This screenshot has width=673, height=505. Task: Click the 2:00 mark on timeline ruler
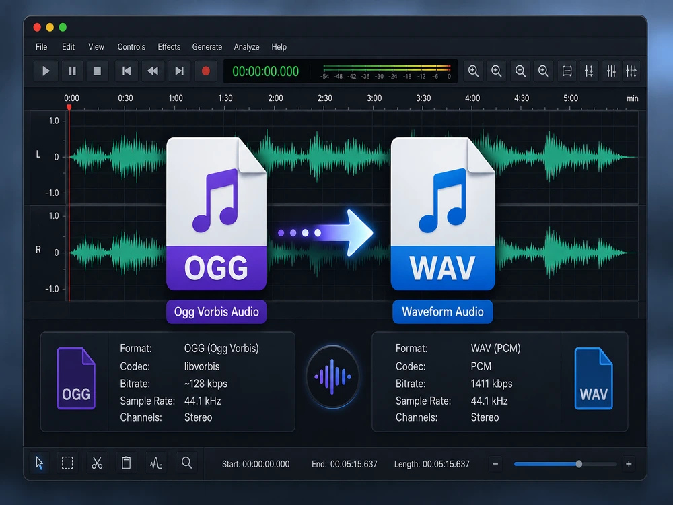click(275, 98)
